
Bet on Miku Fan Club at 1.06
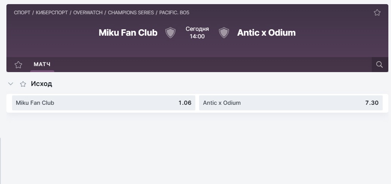click(x=103, y=103)
